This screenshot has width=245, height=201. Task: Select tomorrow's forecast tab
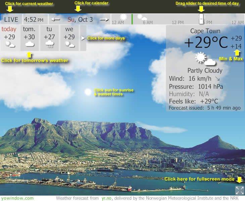point(30,38)
